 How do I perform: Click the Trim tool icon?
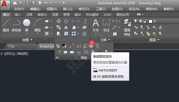(74, 21)
